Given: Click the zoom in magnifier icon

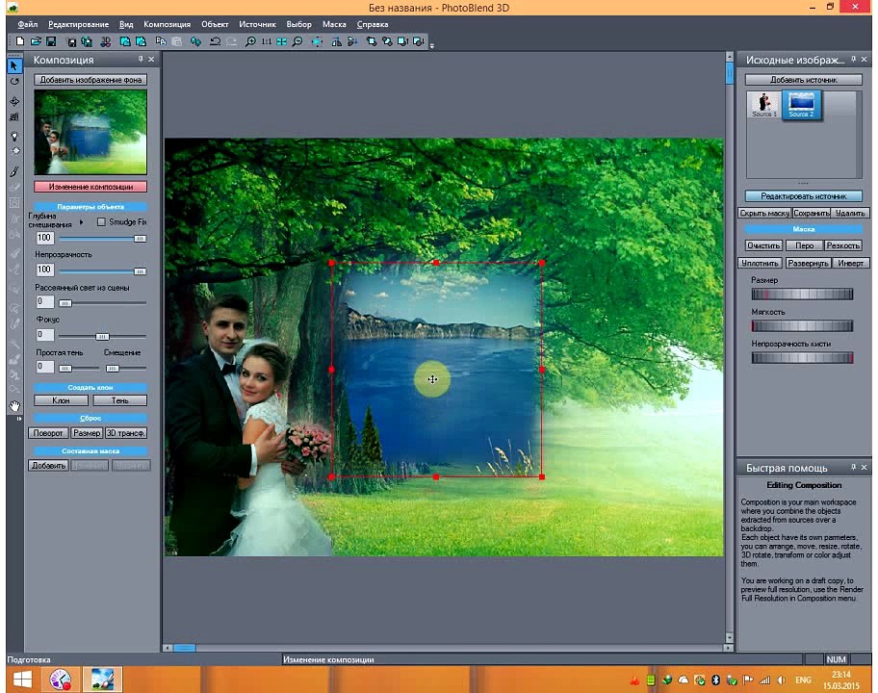Looking at the screenshot, I should pyautogui.click(x=250, y=42).
